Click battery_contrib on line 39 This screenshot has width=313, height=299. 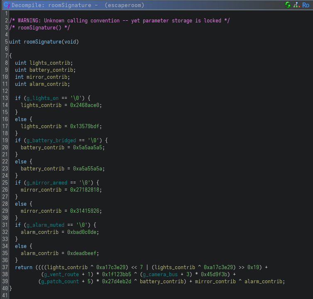tap(161, 282)
